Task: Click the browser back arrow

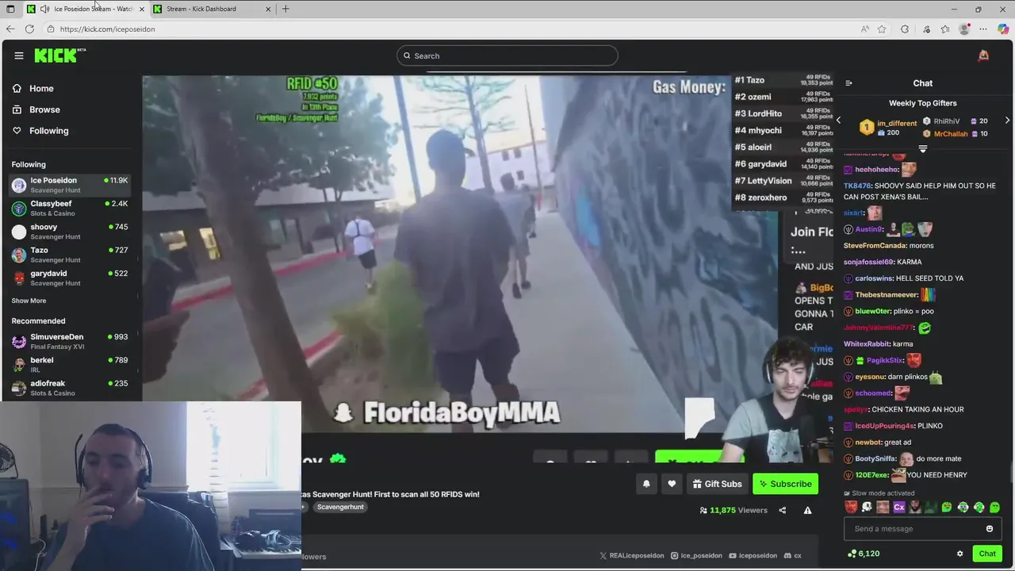Action: [x=10, y=29]
